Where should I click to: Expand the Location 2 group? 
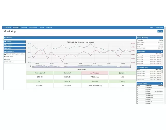[x=15, y=45]
